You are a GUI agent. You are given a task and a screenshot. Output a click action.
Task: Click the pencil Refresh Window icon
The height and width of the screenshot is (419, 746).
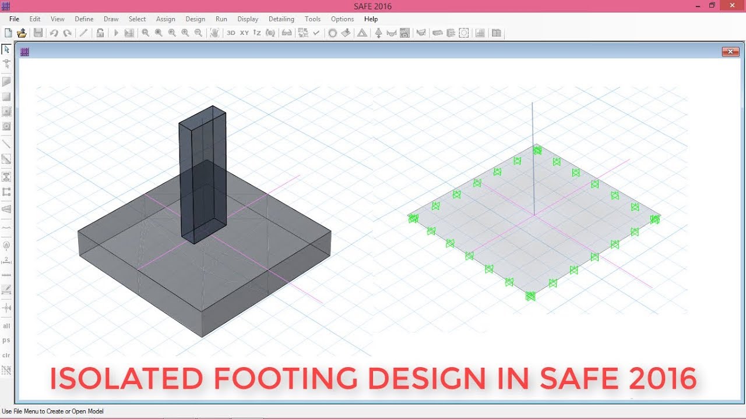[83, 33]
